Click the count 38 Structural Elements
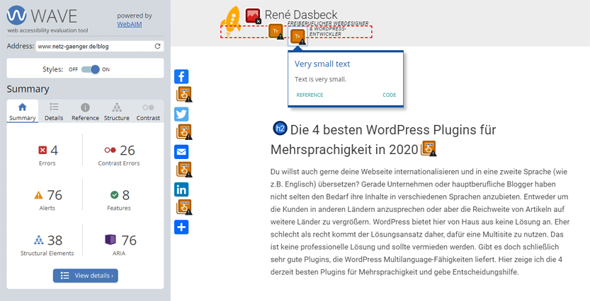The image size is (590, 301). click(x=55, y=240)
